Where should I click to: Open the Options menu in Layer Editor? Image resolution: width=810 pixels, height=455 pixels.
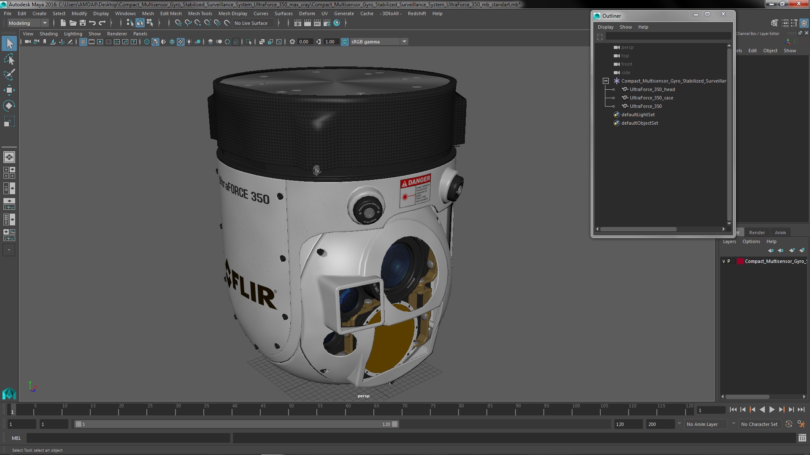click(x=751, y=241)
